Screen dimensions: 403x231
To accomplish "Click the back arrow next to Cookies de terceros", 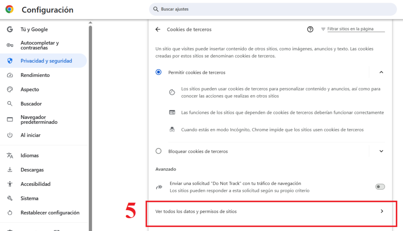I will 158,29.
